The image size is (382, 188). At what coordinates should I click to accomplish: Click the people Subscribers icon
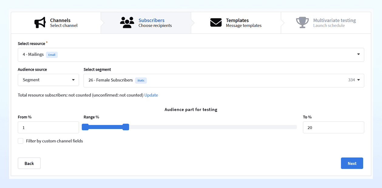(x=127, y=23)
